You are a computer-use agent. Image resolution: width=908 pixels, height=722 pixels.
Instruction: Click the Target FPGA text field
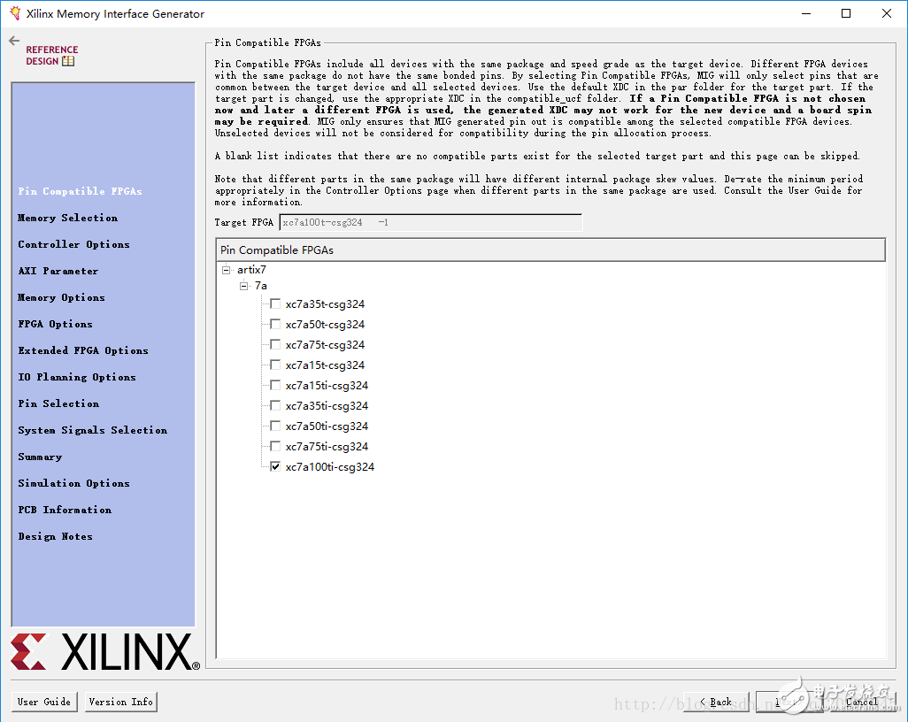430,223
